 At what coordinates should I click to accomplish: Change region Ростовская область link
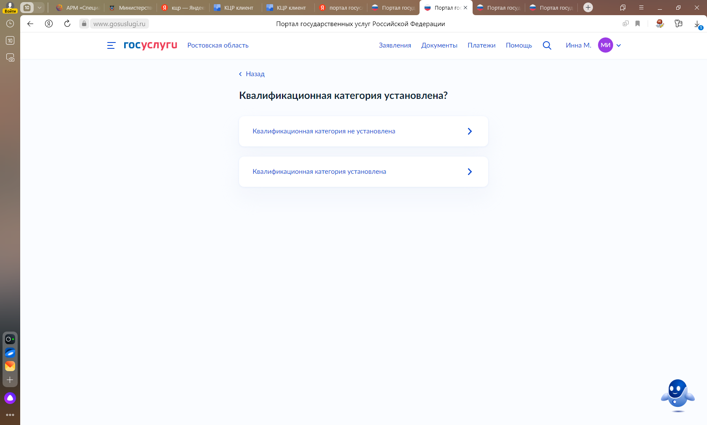tap(218, 45)
